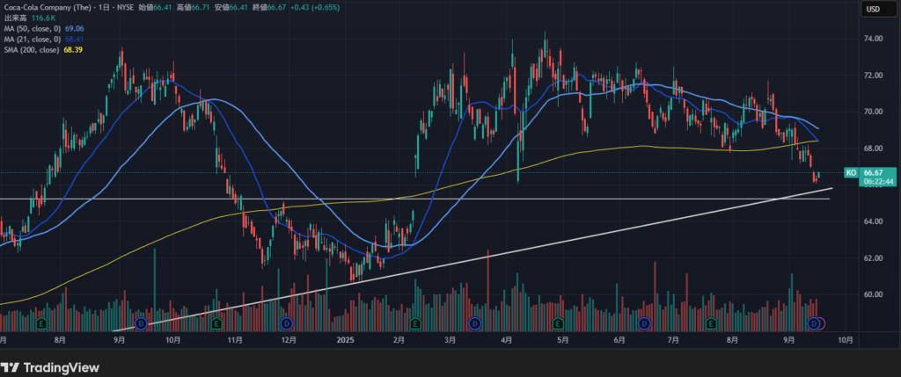Click the 安値 66.41 low value
This screenshot has height=377, width=901.
(x=231, y=7)
